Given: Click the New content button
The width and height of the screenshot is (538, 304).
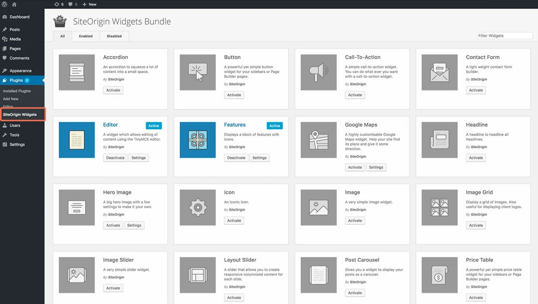Looking at the screenshot, I should coord(89,4).
